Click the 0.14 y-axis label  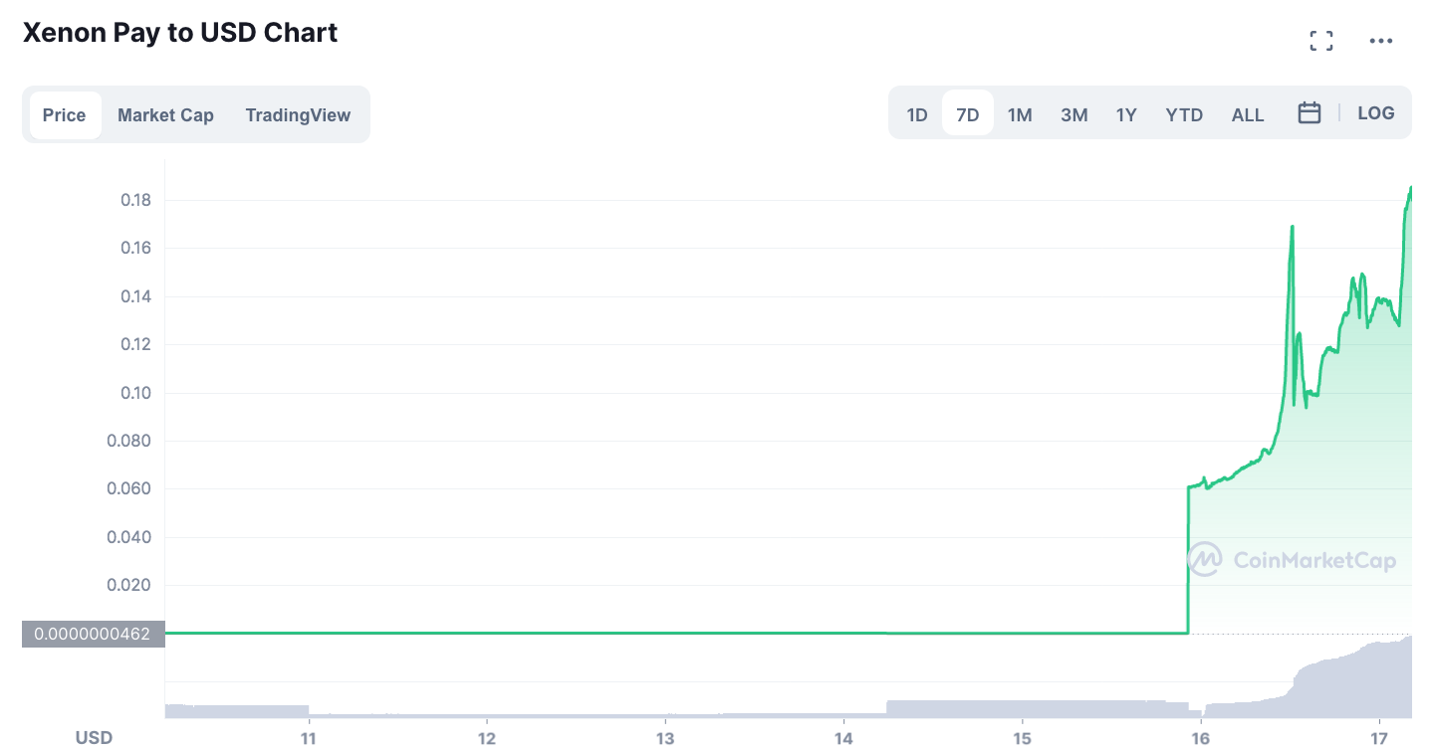pyautogui.click(x=134, y=296)
